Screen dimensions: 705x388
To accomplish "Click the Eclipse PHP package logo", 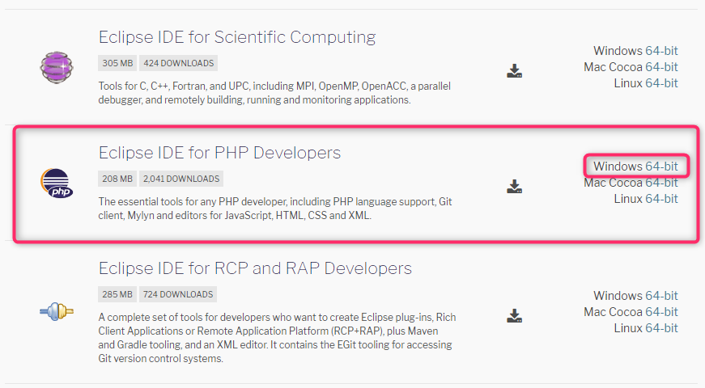I will click(57, 183).
